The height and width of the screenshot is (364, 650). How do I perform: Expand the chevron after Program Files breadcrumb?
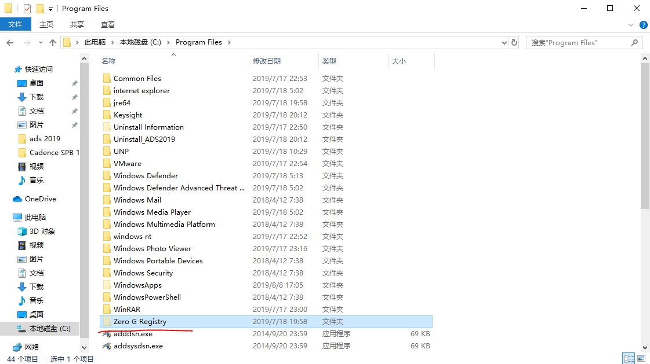pyautogui.click(x=229, y=42)
